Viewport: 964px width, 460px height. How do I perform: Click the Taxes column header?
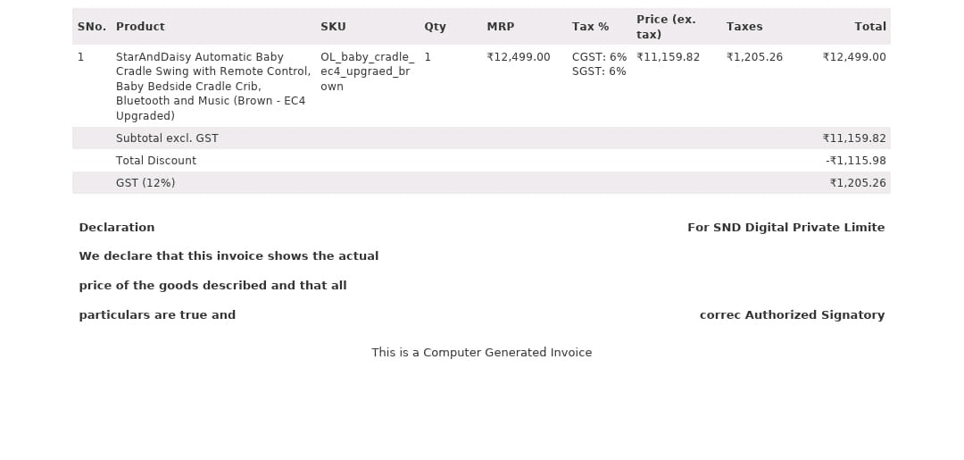(x=744, y=27)
